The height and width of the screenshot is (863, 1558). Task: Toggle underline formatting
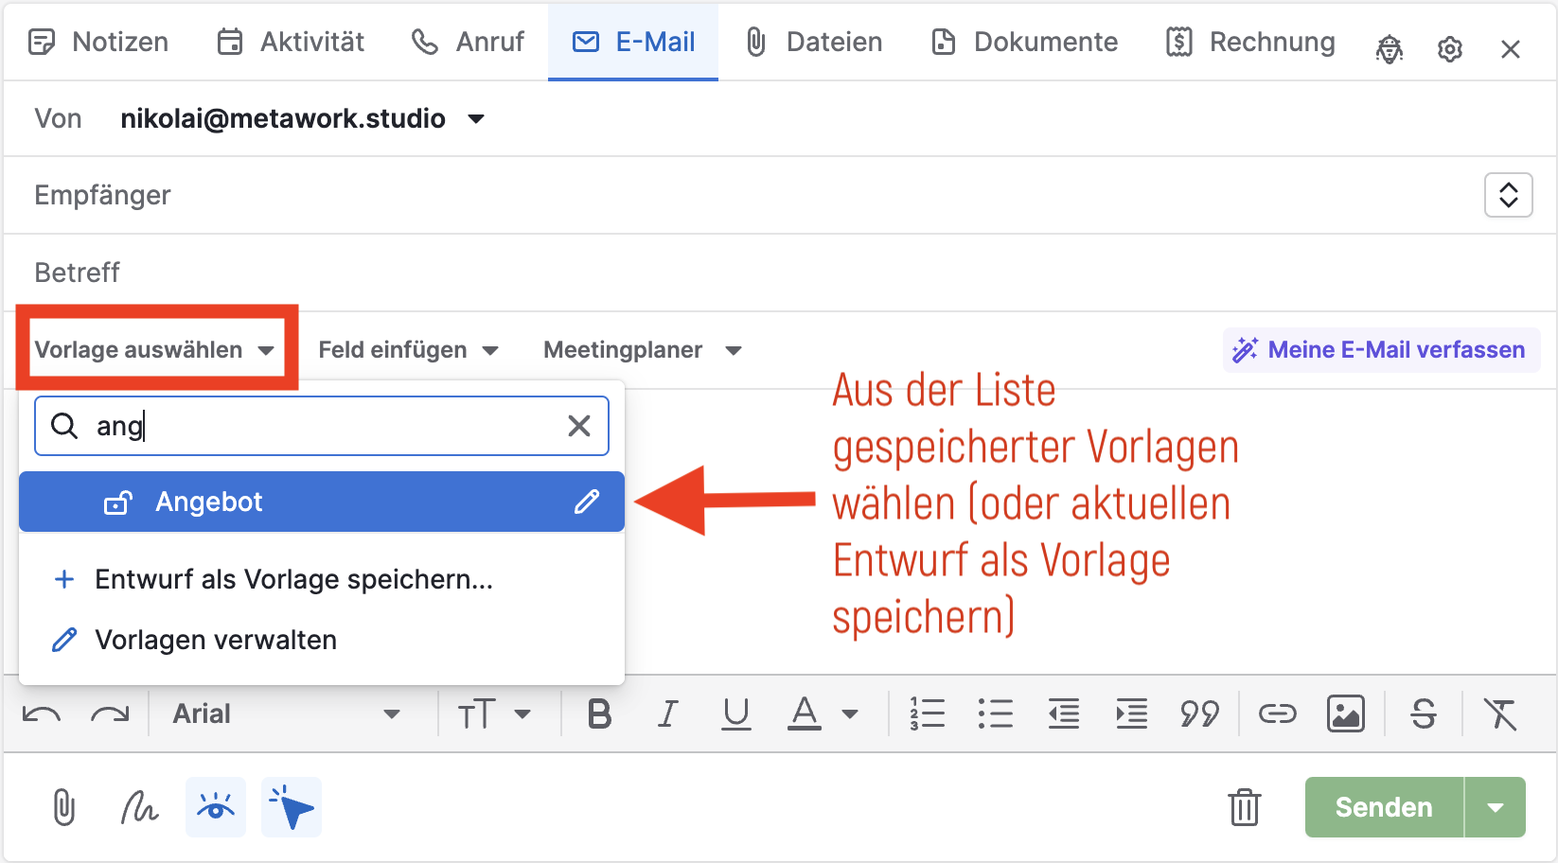(735, 714)
